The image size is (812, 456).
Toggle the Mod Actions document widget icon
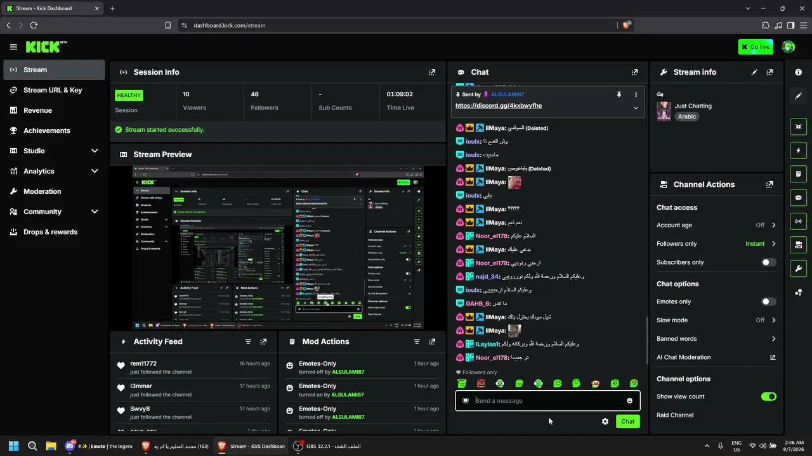click(798, 174)
